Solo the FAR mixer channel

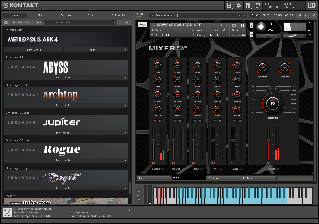pos(215,121)
